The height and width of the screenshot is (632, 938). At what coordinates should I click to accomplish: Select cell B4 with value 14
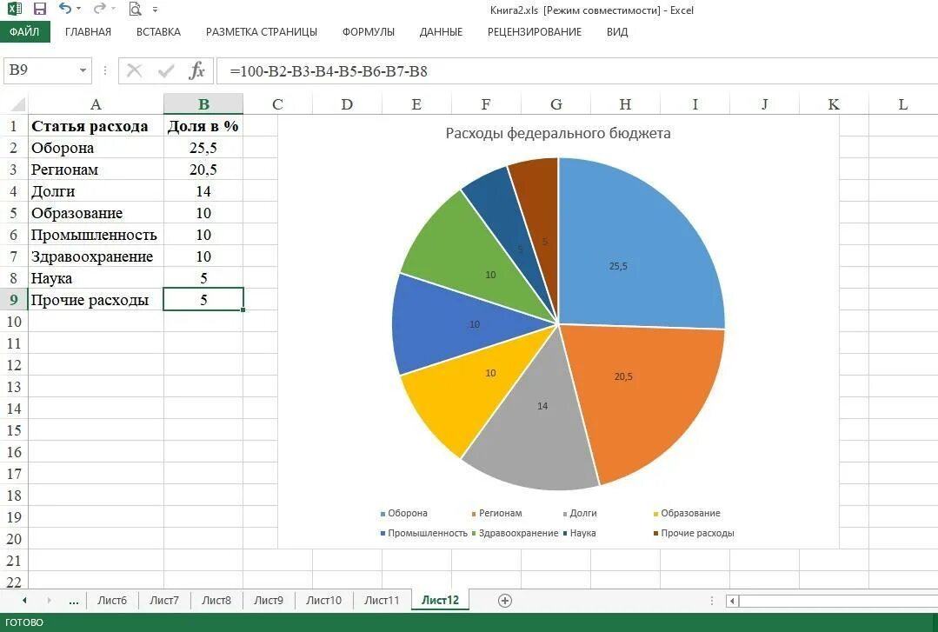[x=203, y=191]
